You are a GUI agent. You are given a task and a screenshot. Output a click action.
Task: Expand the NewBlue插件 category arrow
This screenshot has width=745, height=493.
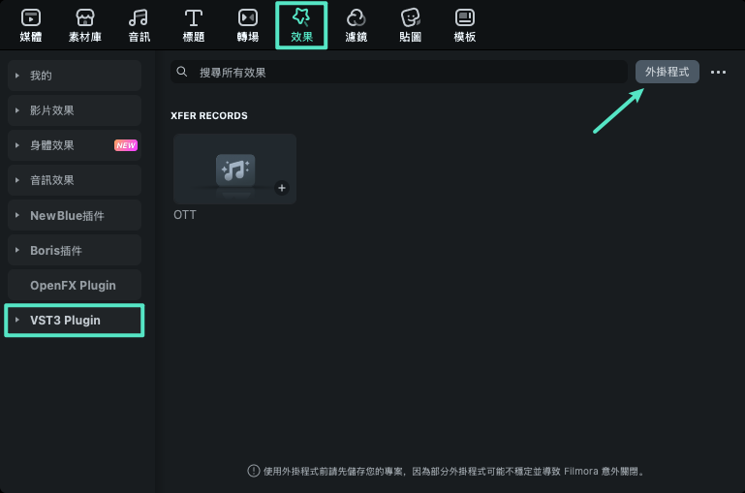point(17,215)
